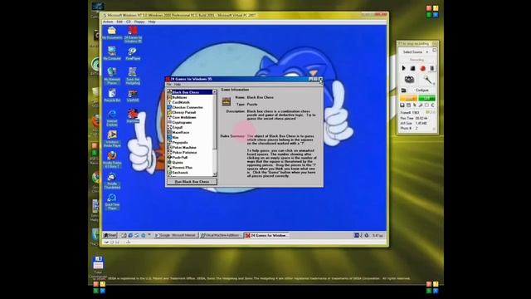Click the wand tool icon in recorder

[x=428, y=80]
